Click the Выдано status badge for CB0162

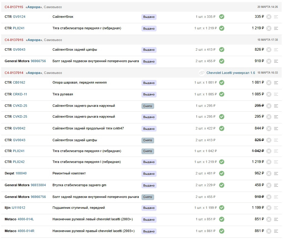(149, 83)
